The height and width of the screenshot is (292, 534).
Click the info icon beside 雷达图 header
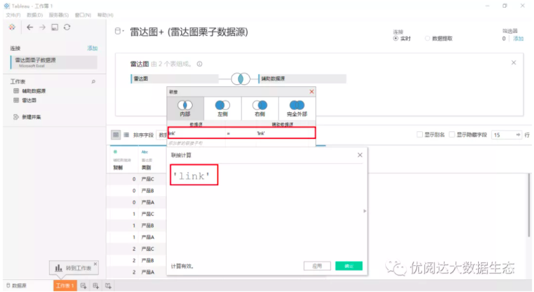click(200, 64)
